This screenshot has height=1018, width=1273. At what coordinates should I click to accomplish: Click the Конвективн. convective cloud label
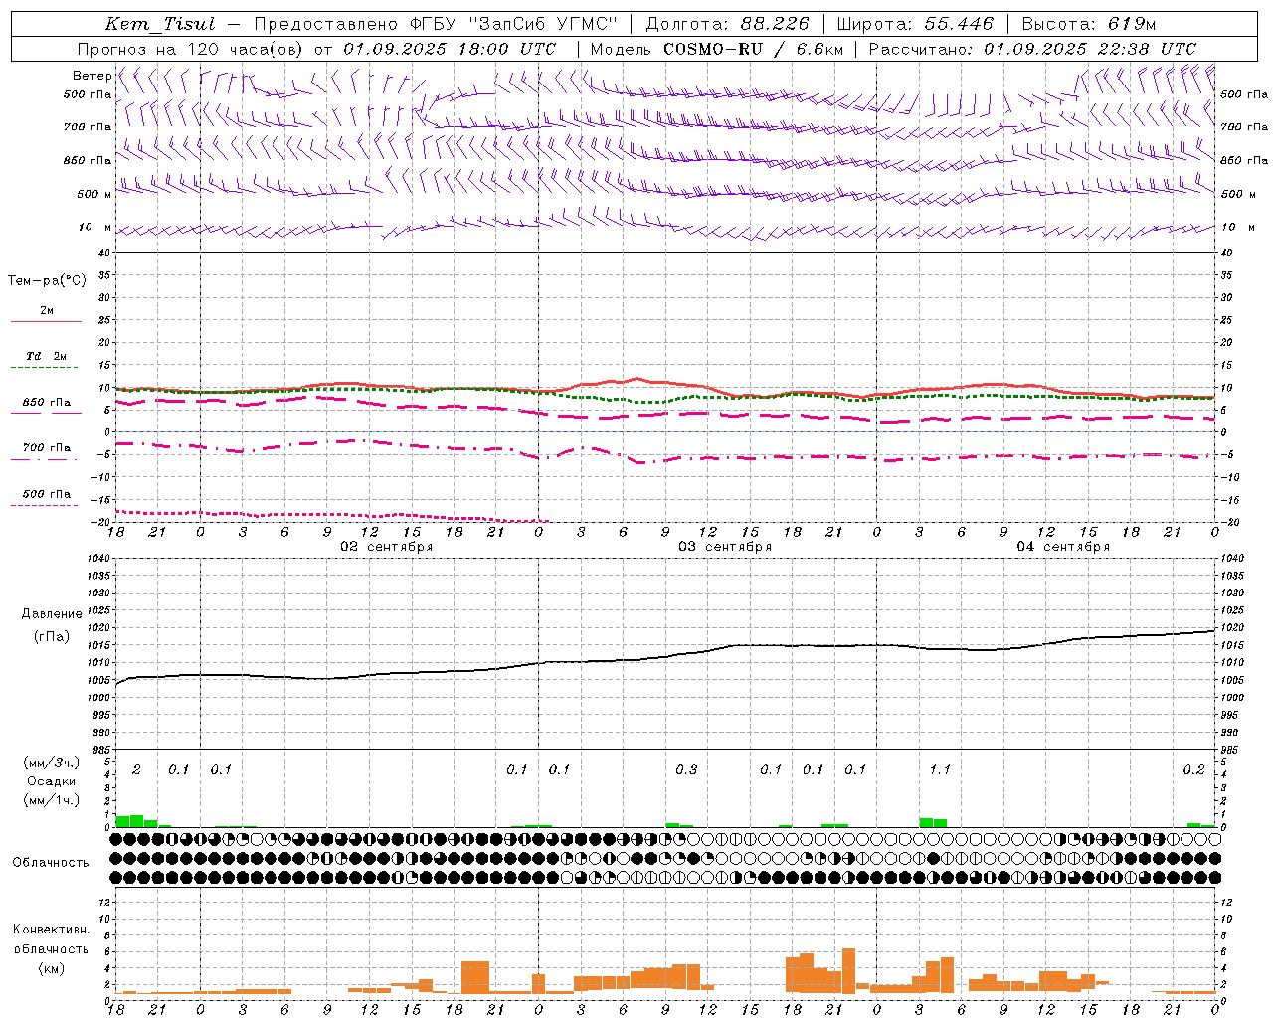(x=52, y=930)
